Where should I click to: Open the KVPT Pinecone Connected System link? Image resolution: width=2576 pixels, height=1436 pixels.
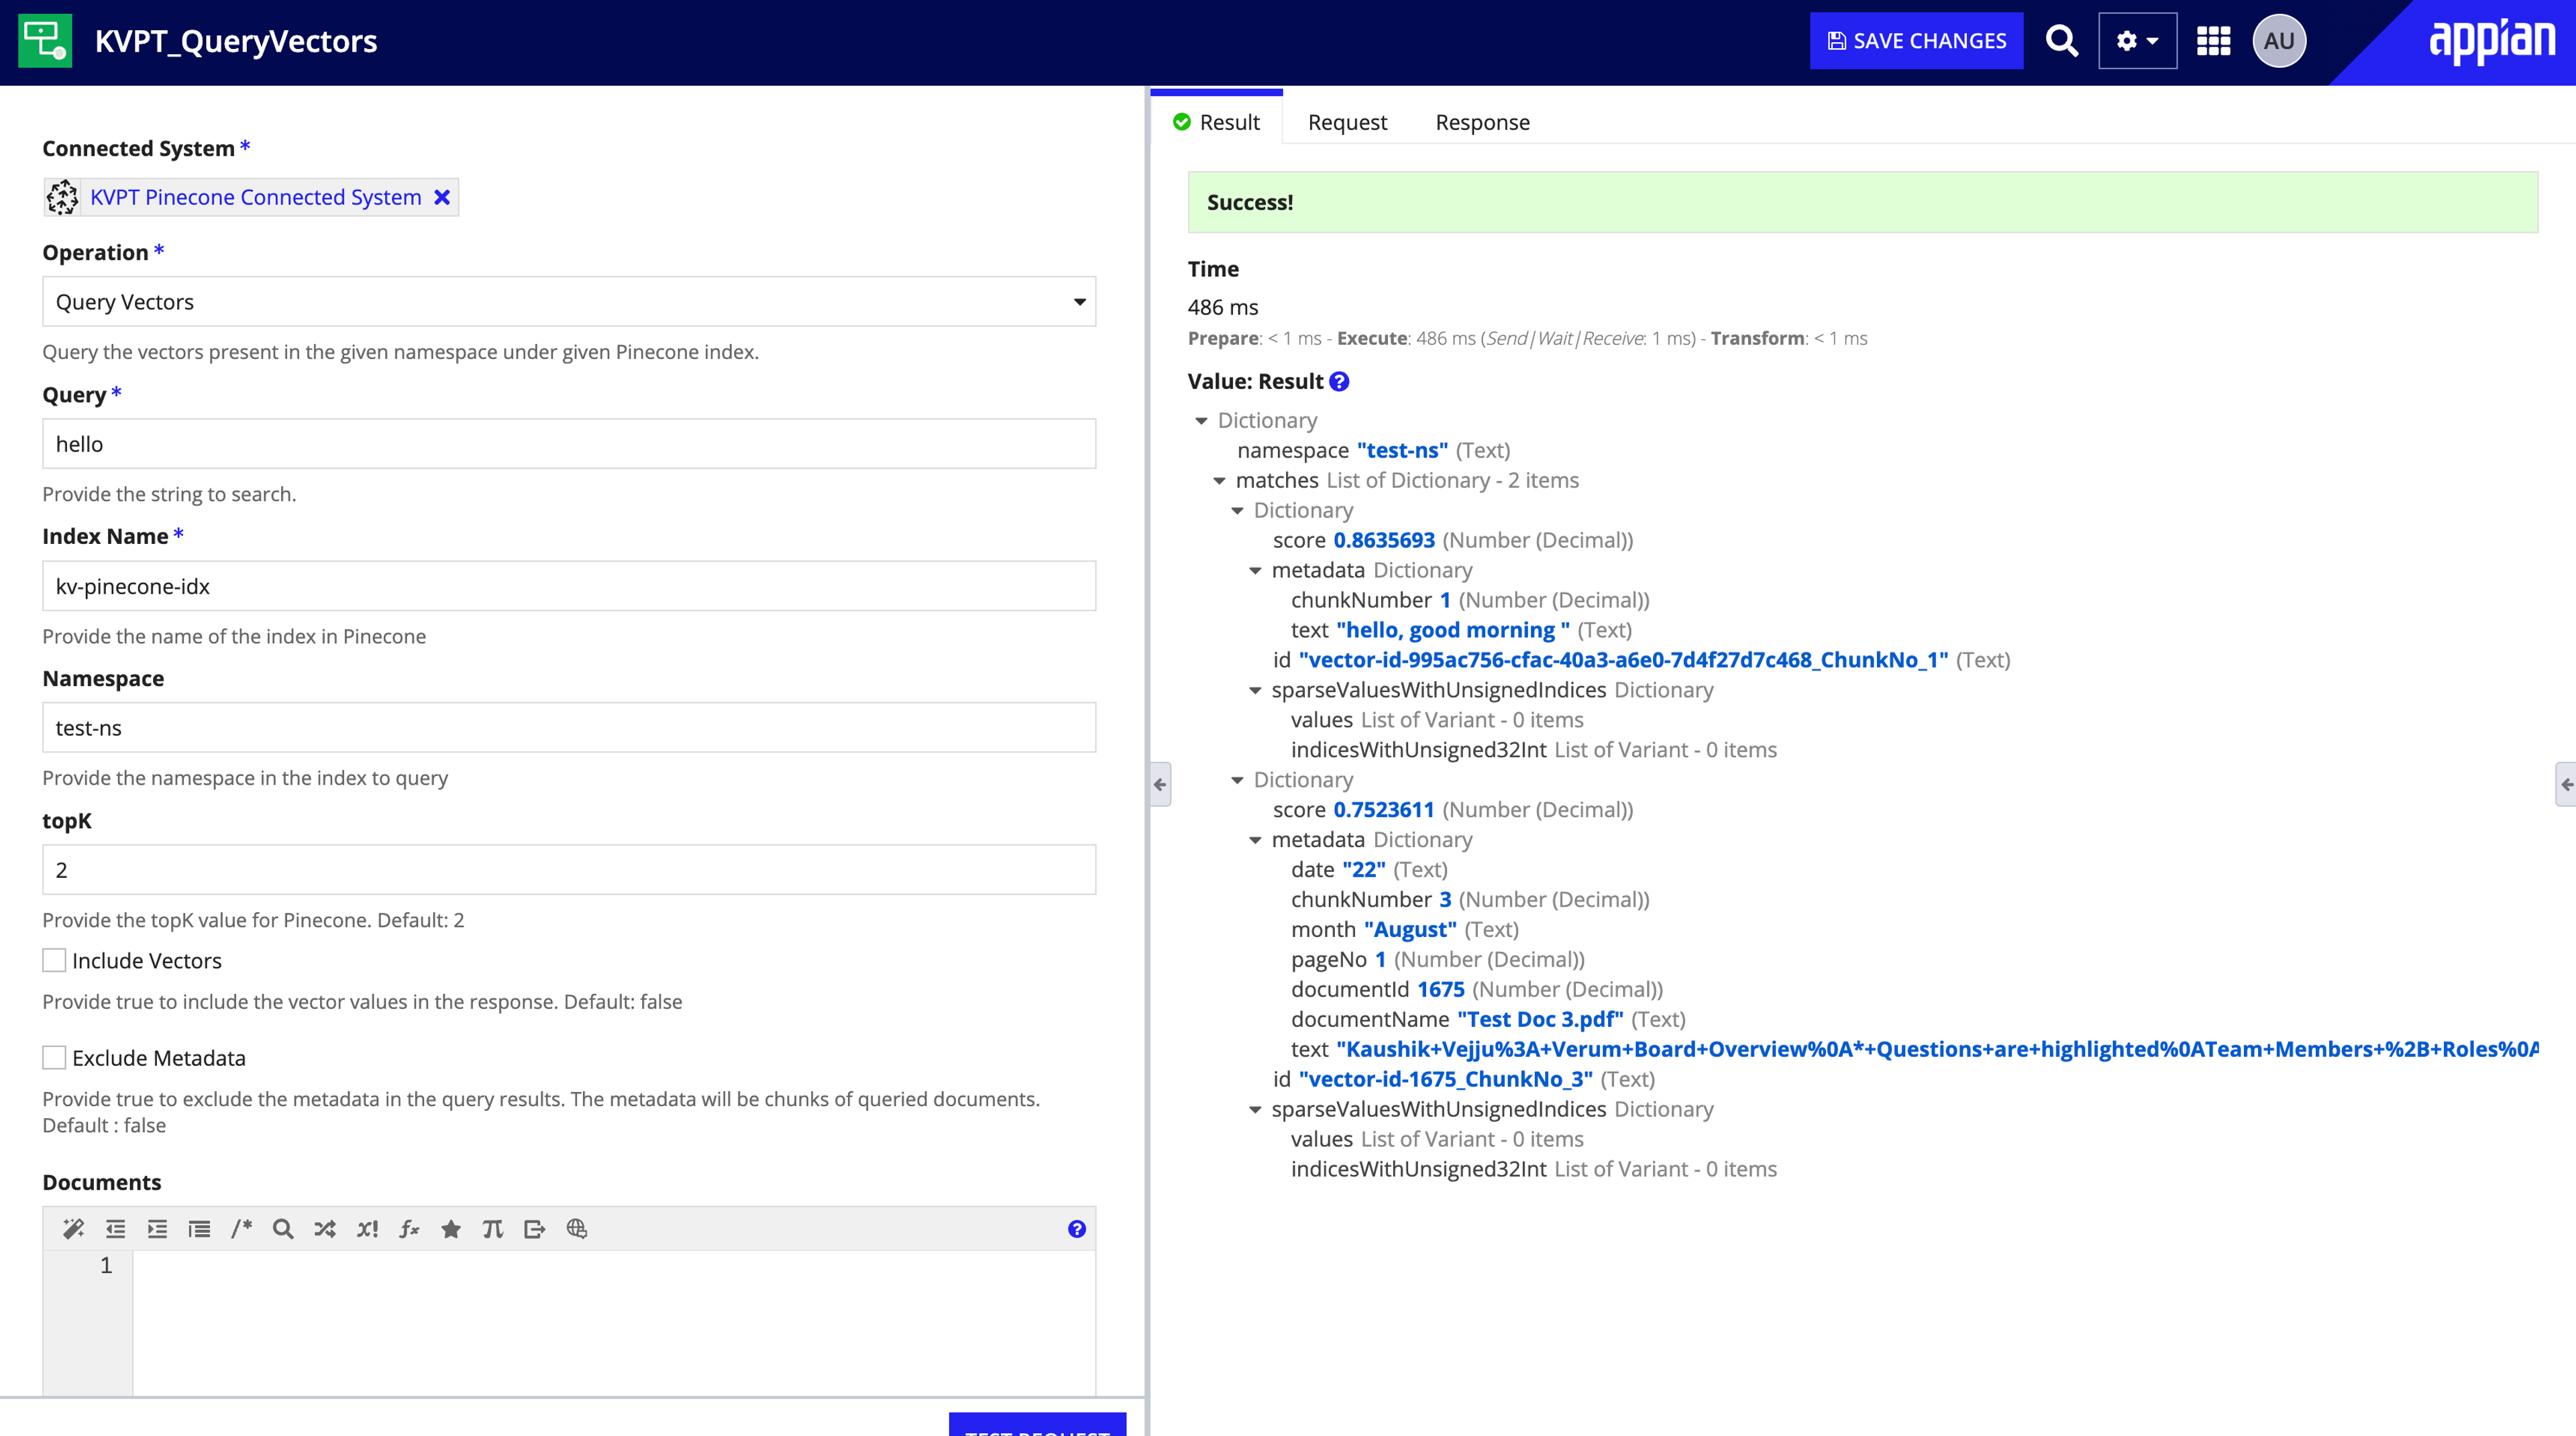coord(256,197)
